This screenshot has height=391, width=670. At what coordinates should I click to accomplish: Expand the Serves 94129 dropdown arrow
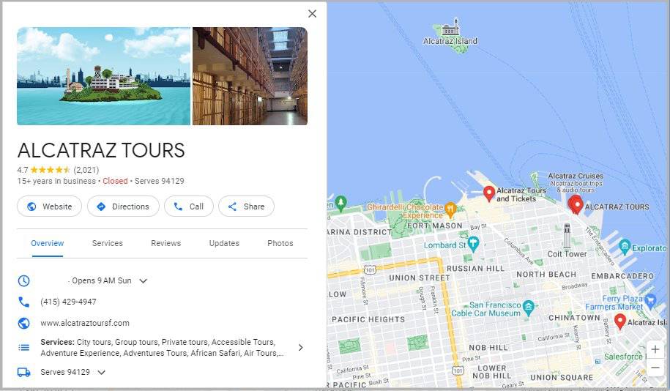click(101, 372)
